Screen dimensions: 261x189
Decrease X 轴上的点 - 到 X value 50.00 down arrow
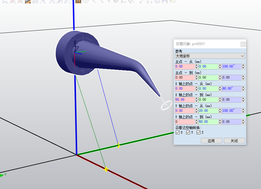[197, 101]
